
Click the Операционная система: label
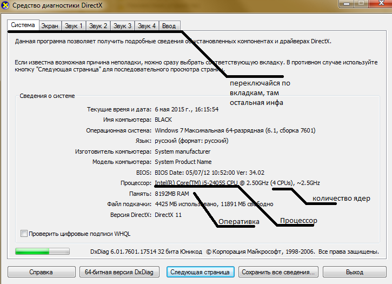click(118, 130)
